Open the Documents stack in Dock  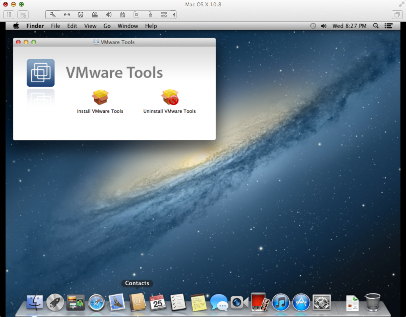tap(352, 303)
